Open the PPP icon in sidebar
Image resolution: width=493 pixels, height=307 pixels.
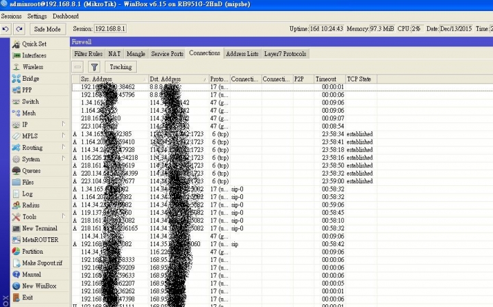click(16, 90)
